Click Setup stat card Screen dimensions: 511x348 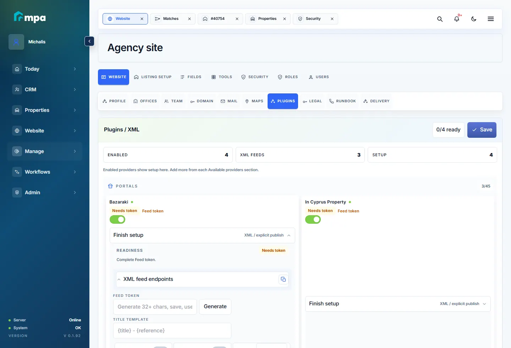[432, 155]
